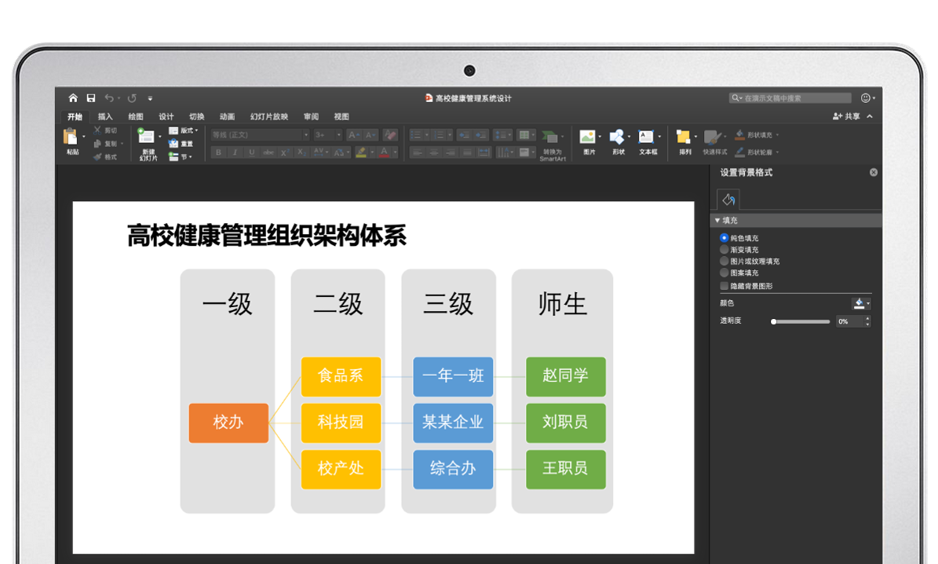The width and height of the screenshot is (938, 564).
Task: Click 转换为 SmartArt icon
Action: [549, 137]
